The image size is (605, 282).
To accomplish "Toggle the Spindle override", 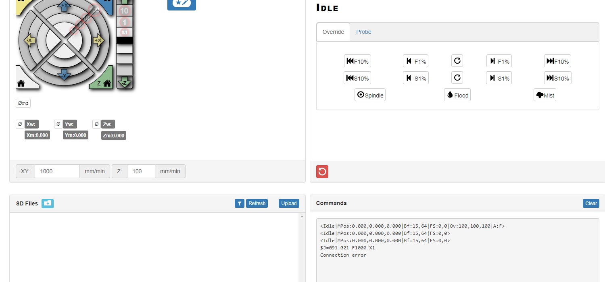I will coord(370,95).
